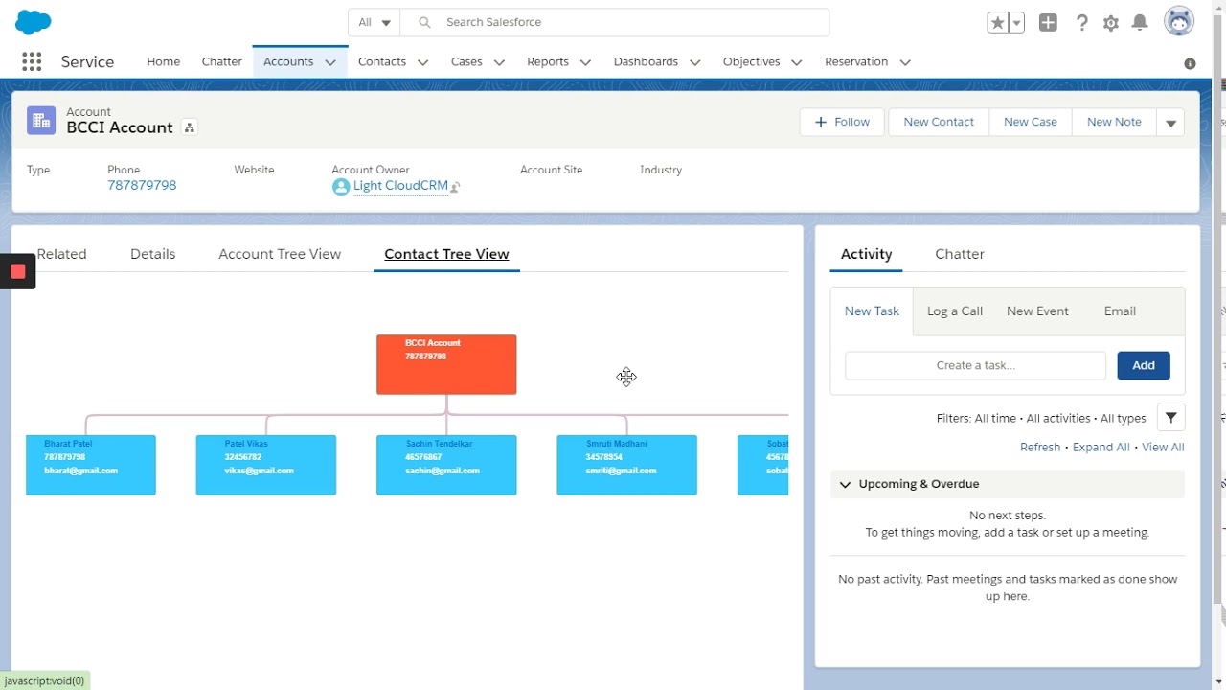
Task: Click the account hierarchy icon beside BCCI Account
Action: pos(190,127)
